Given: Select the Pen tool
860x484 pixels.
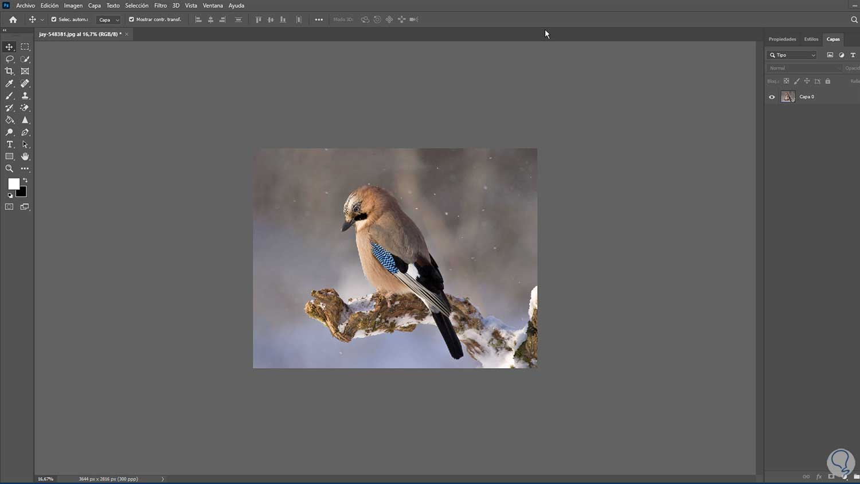Looking at the screenshot, I should [x=25, y=132].
